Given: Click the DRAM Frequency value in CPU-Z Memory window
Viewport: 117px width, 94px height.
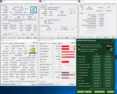Looking at the screenshot, I should (101, 15).
